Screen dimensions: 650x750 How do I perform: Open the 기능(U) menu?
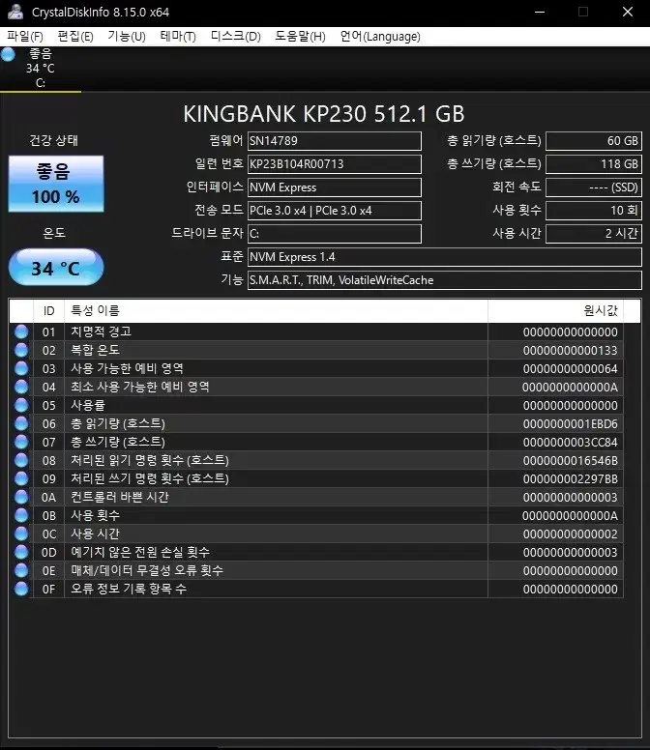pos(127,37)
